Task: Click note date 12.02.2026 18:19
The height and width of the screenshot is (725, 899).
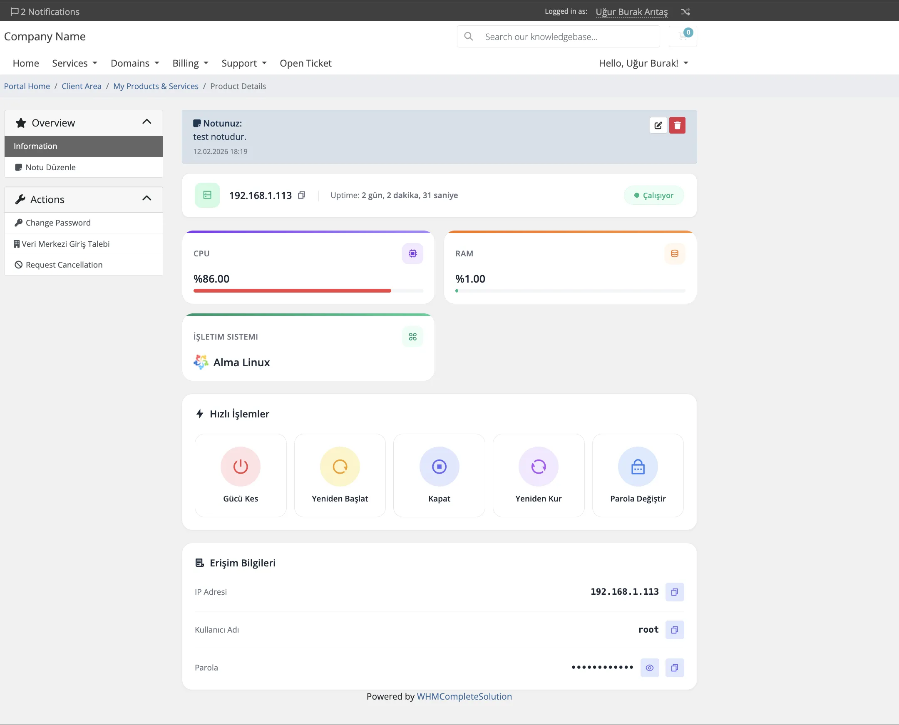Action: pos(220,151)
